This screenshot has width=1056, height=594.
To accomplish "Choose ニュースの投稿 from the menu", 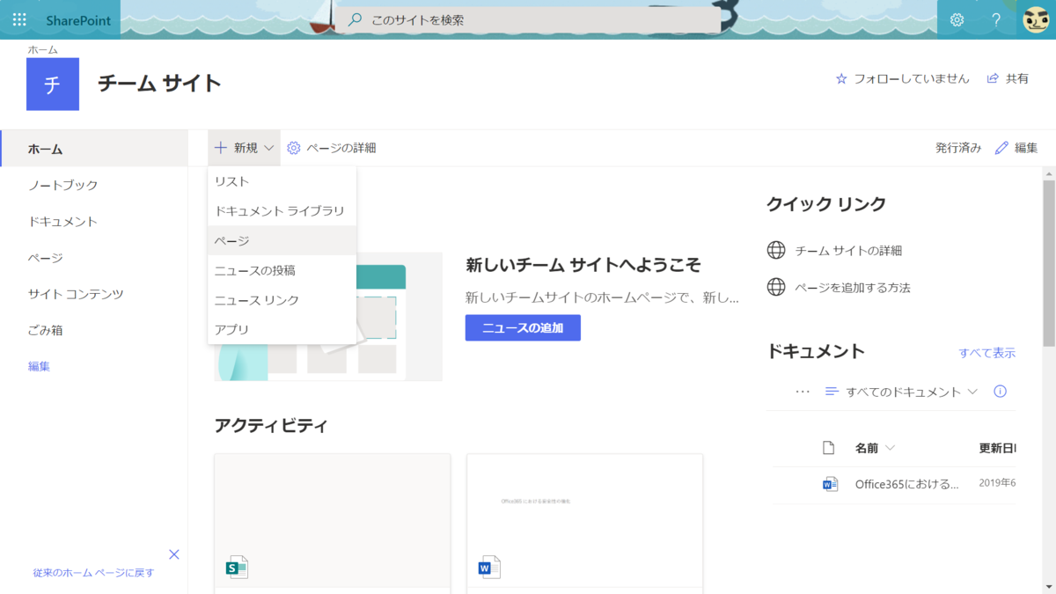I will (x=282, y=270).
